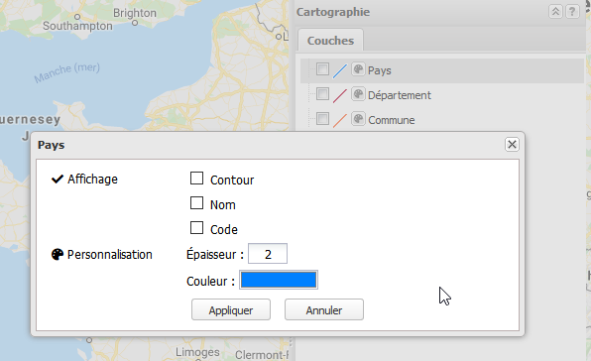Click the Personnalisation palette icon in dialog
This screenshot has height=361, width=591.
[x=57, y=255]
